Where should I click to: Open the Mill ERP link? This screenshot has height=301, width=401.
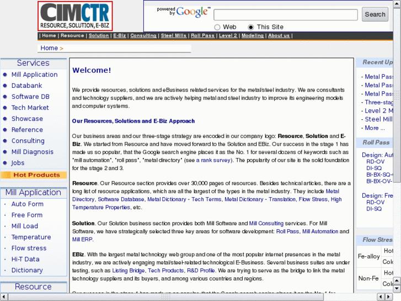(82, 240)
